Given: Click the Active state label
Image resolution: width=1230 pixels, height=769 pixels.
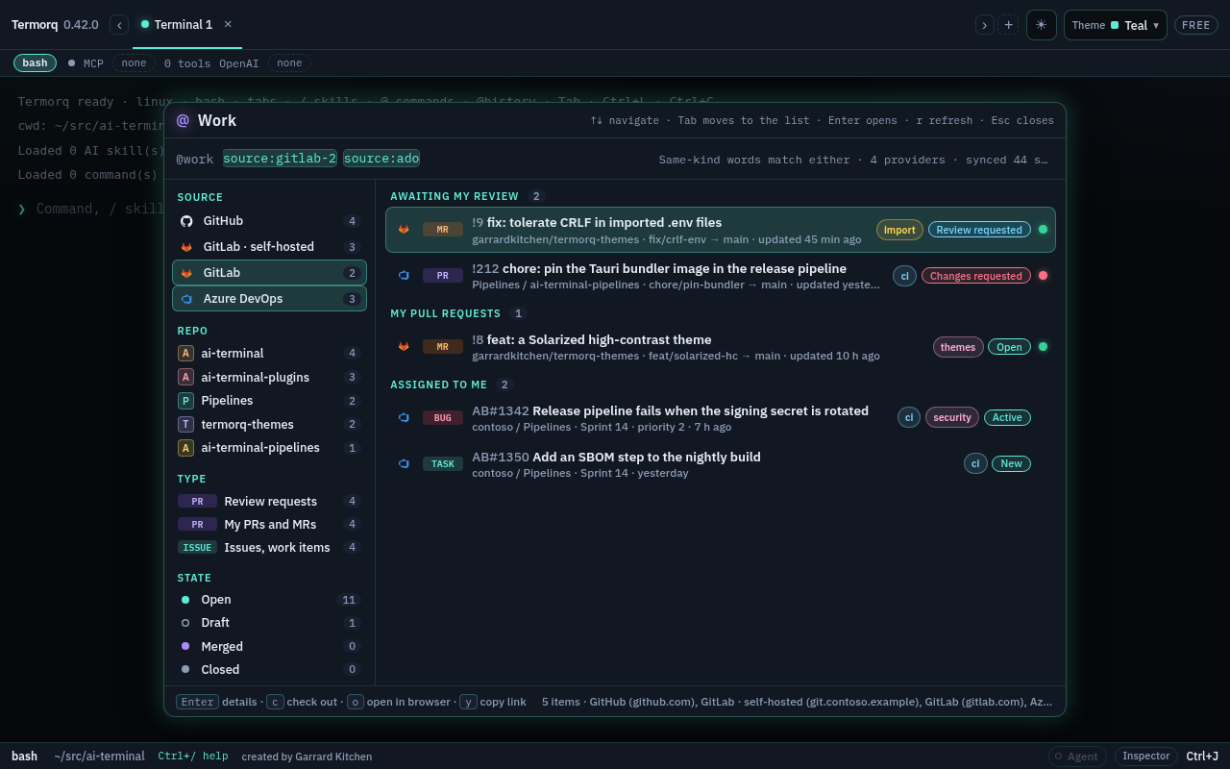Looking at the screenshot, I should (1007, 417).
